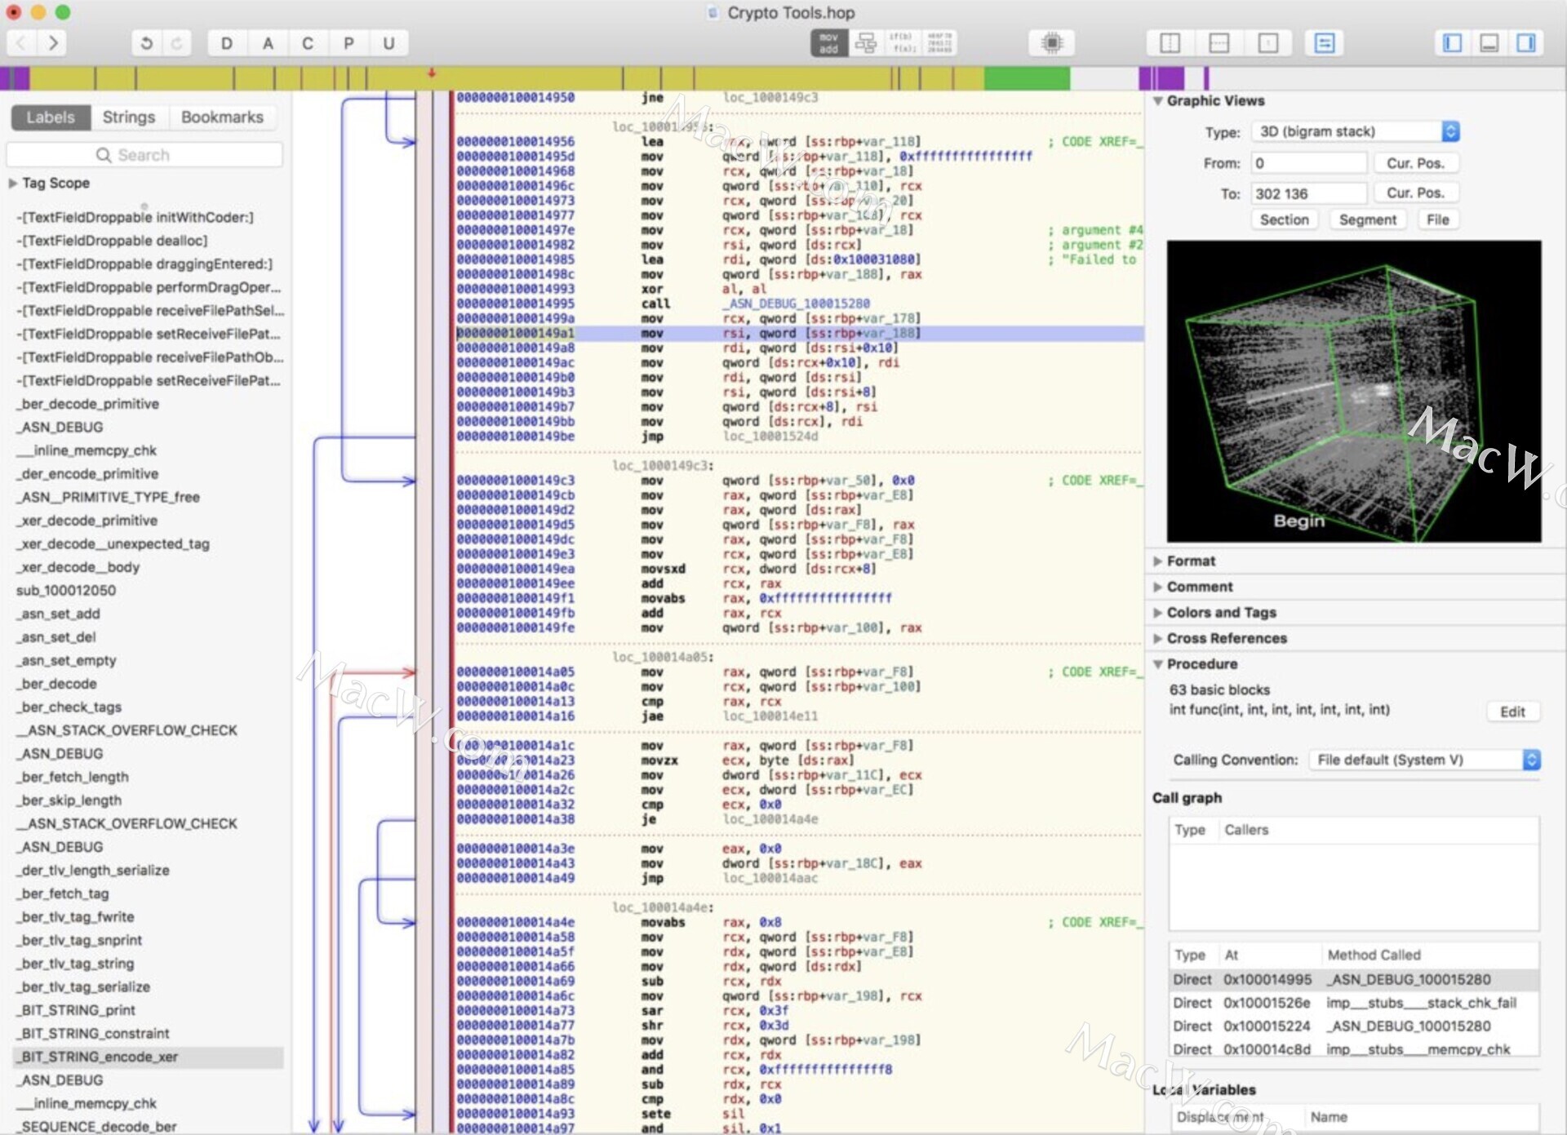Click the 3D bigram cube visualization
1567x1135 pixels.
coord(1354,391)
